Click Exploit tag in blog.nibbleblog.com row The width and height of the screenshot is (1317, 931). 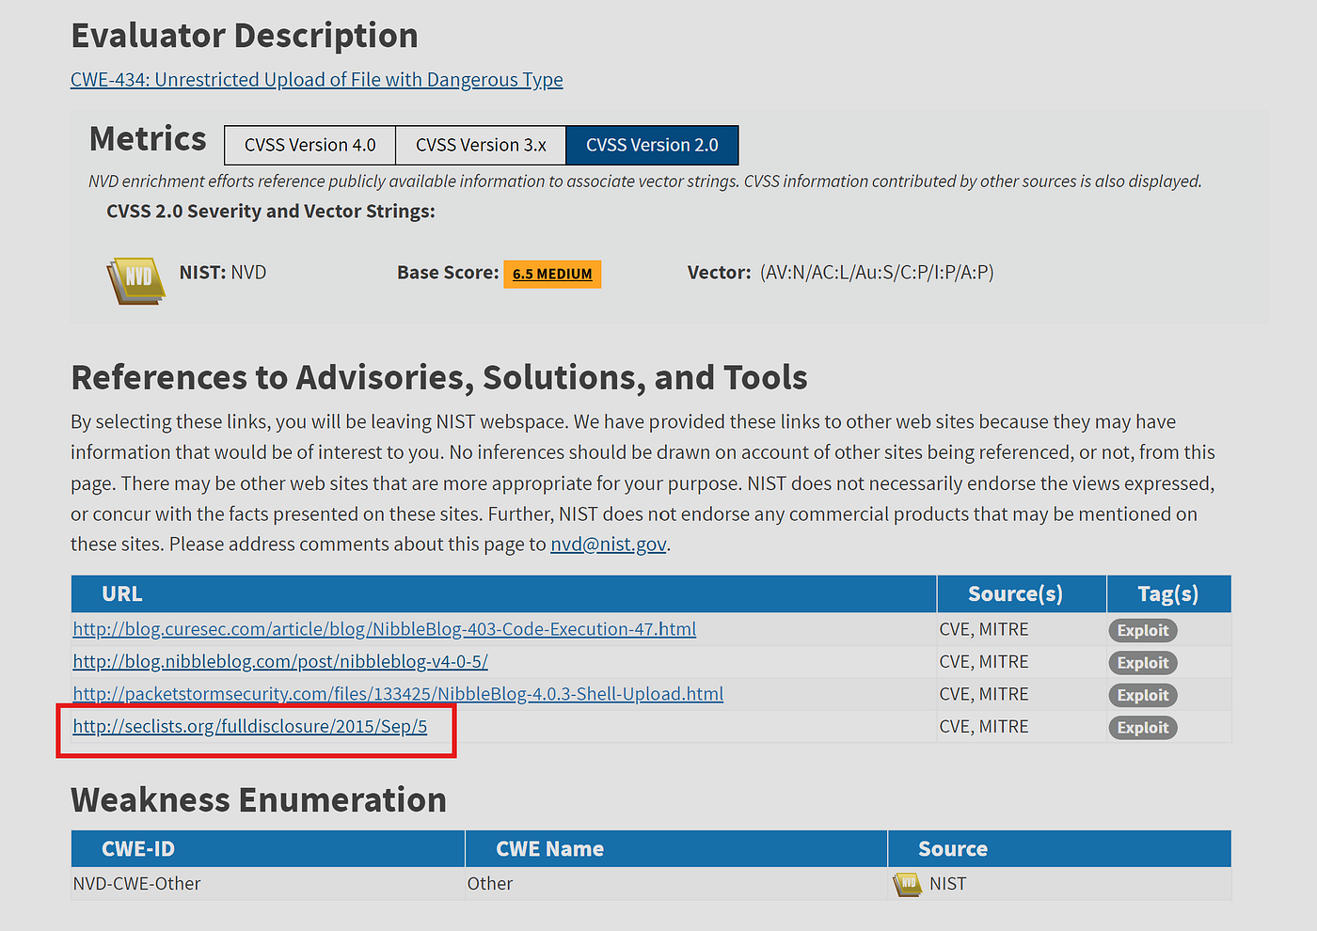pyautogui.click(x=1143, y=663)
